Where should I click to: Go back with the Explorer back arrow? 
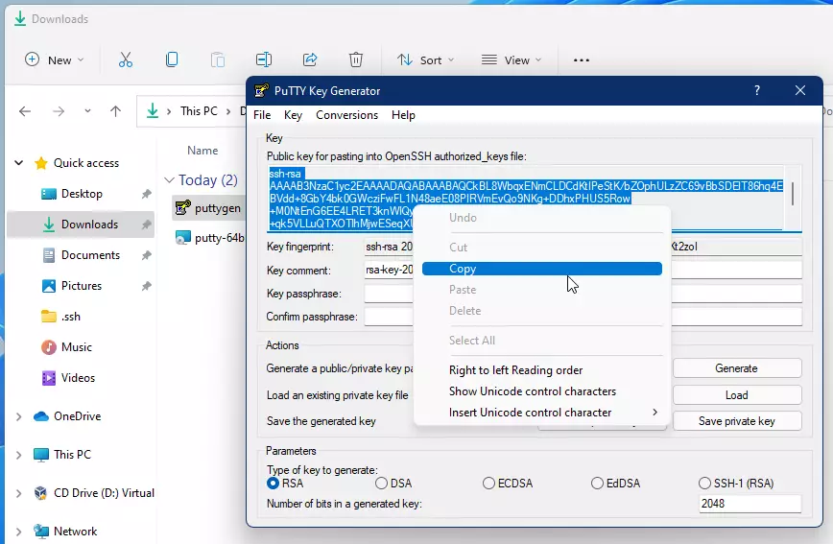point(25,111)
